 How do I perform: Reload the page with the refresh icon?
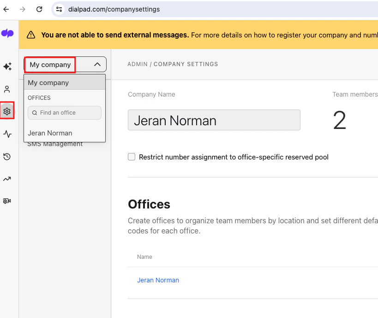[39, 9]
